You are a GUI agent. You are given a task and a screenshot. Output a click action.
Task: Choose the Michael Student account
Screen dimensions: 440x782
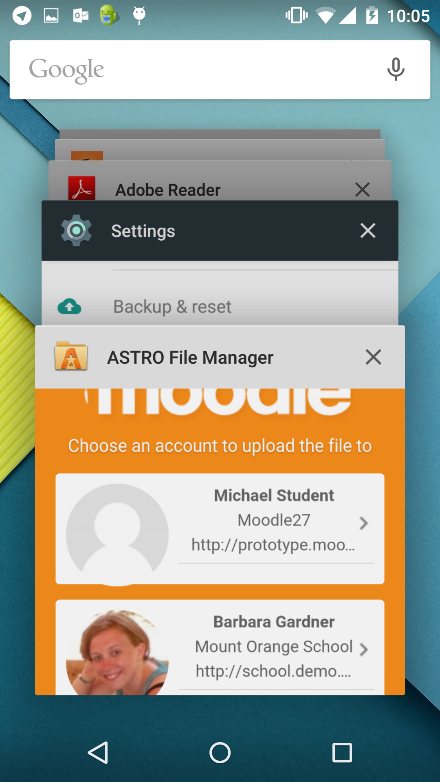(x=220, y=529)
